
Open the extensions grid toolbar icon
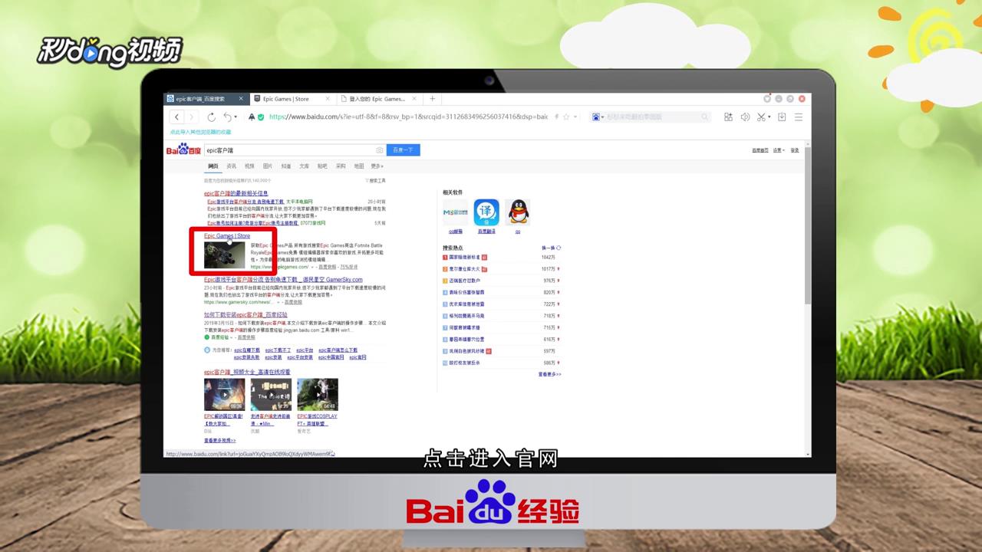(x=728, y=117)
